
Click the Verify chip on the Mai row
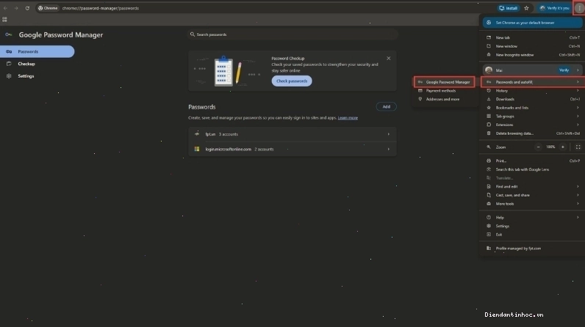[x=564, y=70]
